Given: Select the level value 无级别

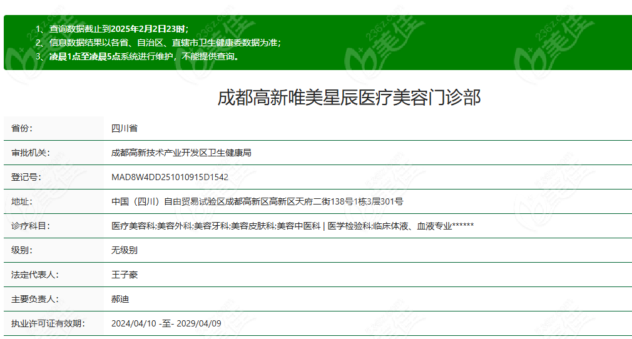Looking at the screenshot, I should [x=124, y=250].
